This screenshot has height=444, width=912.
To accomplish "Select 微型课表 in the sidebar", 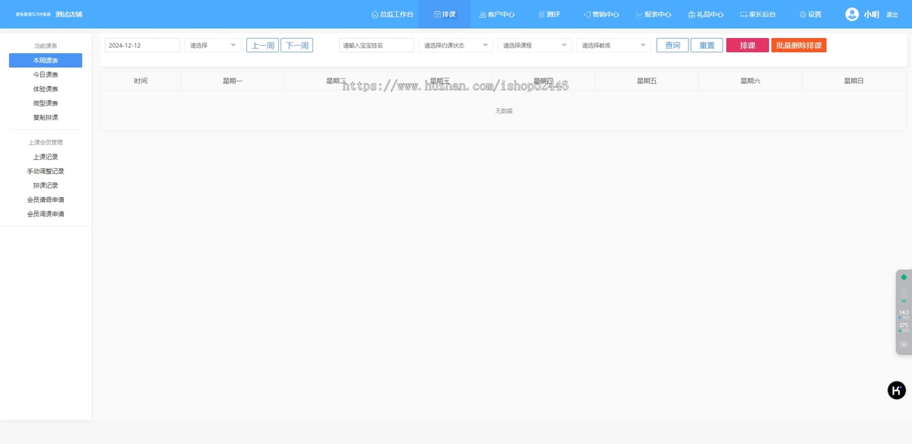I will click(46, 103).
